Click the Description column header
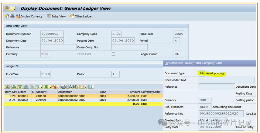Viewport: 260px width, 133px height. coord(78,92)
